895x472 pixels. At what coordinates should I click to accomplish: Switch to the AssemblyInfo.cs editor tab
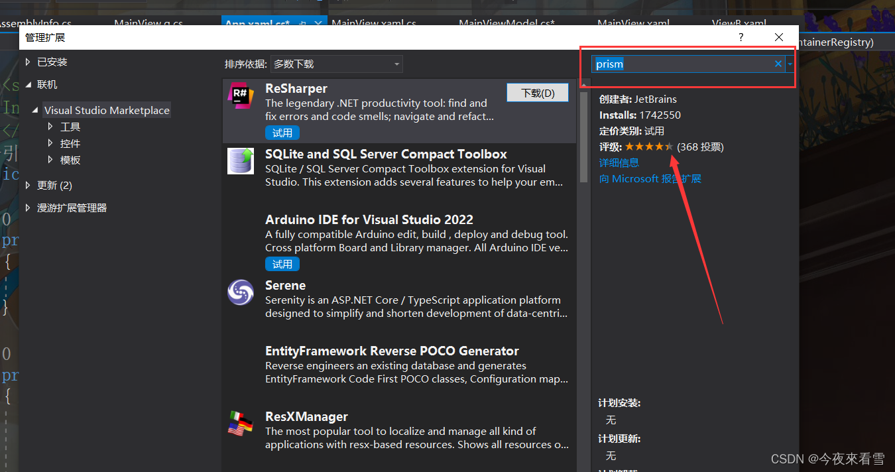(34, 23)
